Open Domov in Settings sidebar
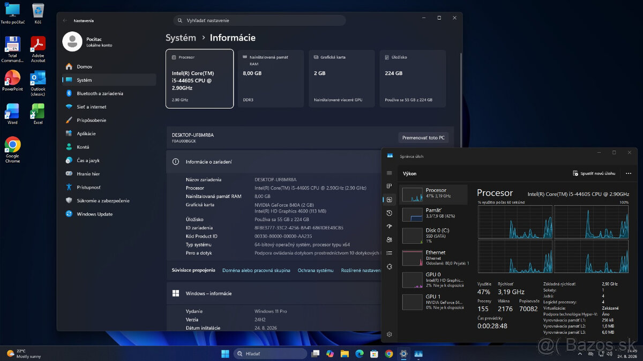Viewport: 643px width, 361px height. (x=109, y=66)
